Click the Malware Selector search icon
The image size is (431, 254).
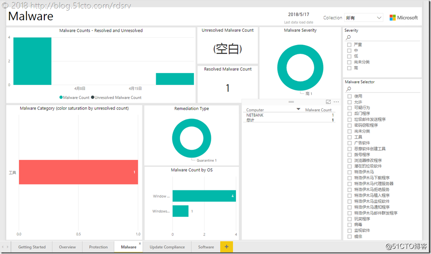348,89
